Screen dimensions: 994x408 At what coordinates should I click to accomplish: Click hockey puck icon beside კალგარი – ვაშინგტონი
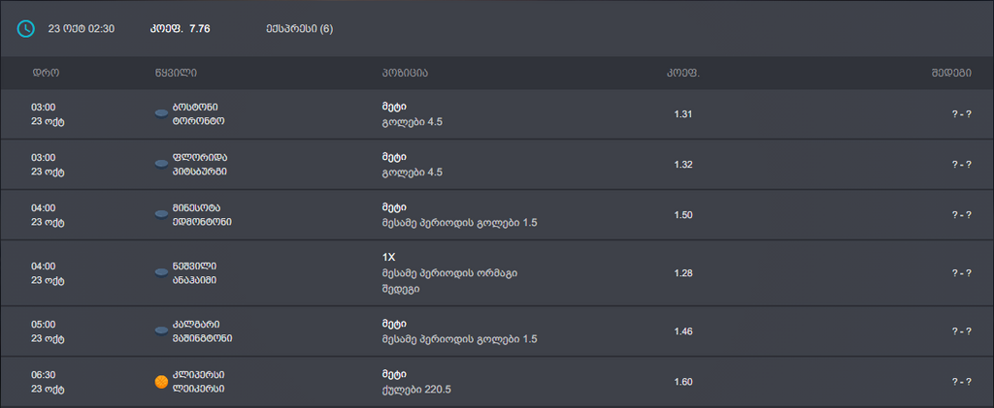point(161,331)
